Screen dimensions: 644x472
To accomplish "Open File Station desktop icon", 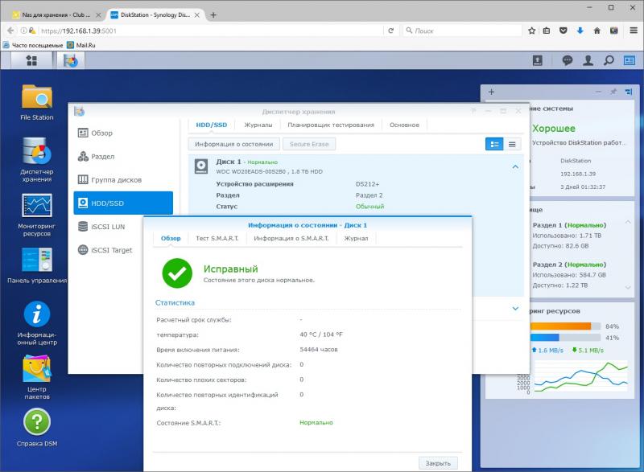I will (x=37, y=102).
